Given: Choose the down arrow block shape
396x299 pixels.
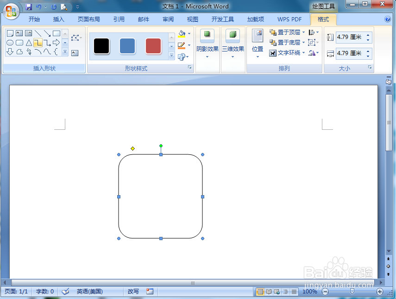Looking at the screenshot, I should click(x=10, y=52).
